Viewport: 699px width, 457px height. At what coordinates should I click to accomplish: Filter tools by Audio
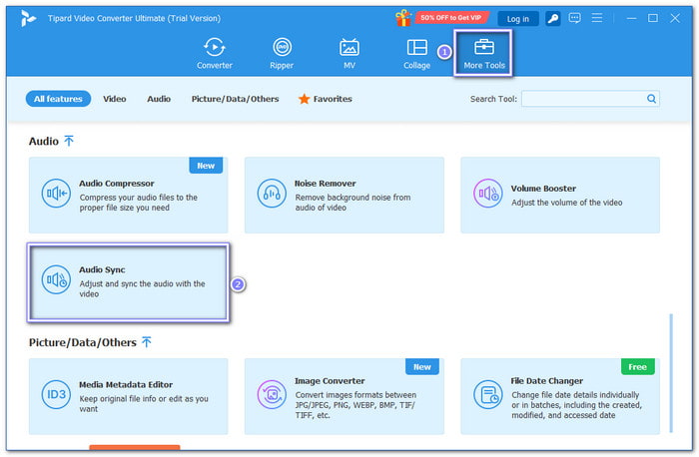[159, 99]
